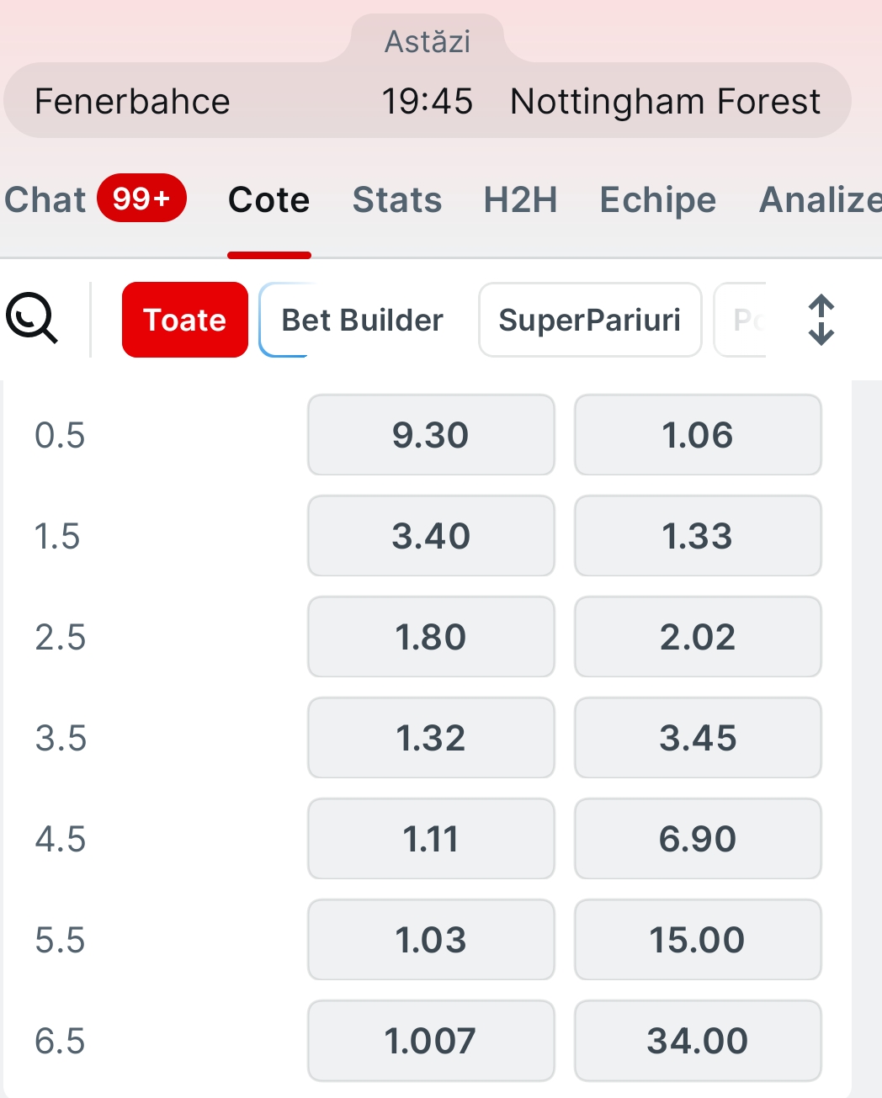Choose the Bet Builder filter
Viewport: 882px width, 1098px height.
pyautogui.click(x=362, y=320)
